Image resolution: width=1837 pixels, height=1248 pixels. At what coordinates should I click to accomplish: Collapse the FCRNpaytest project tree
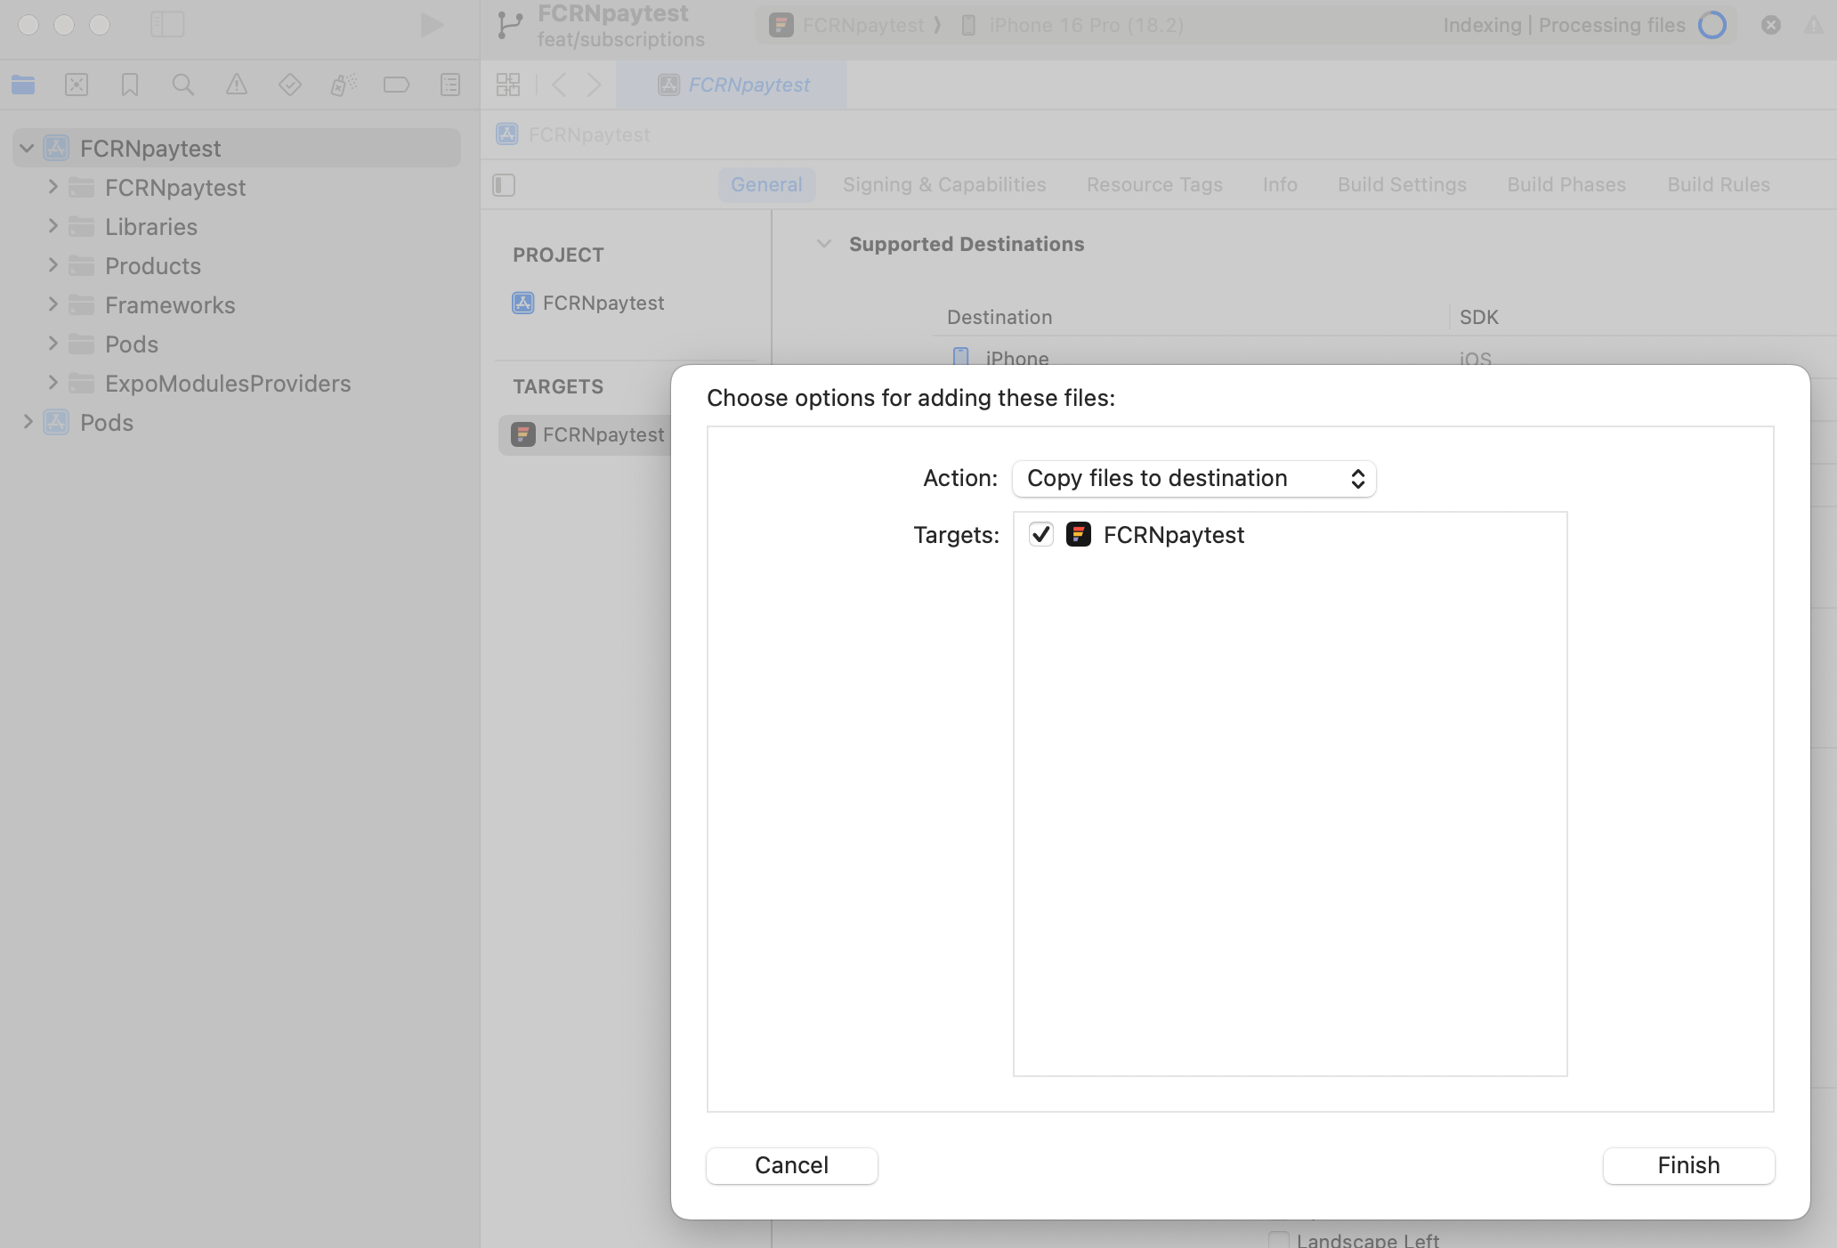coord(26,148)
